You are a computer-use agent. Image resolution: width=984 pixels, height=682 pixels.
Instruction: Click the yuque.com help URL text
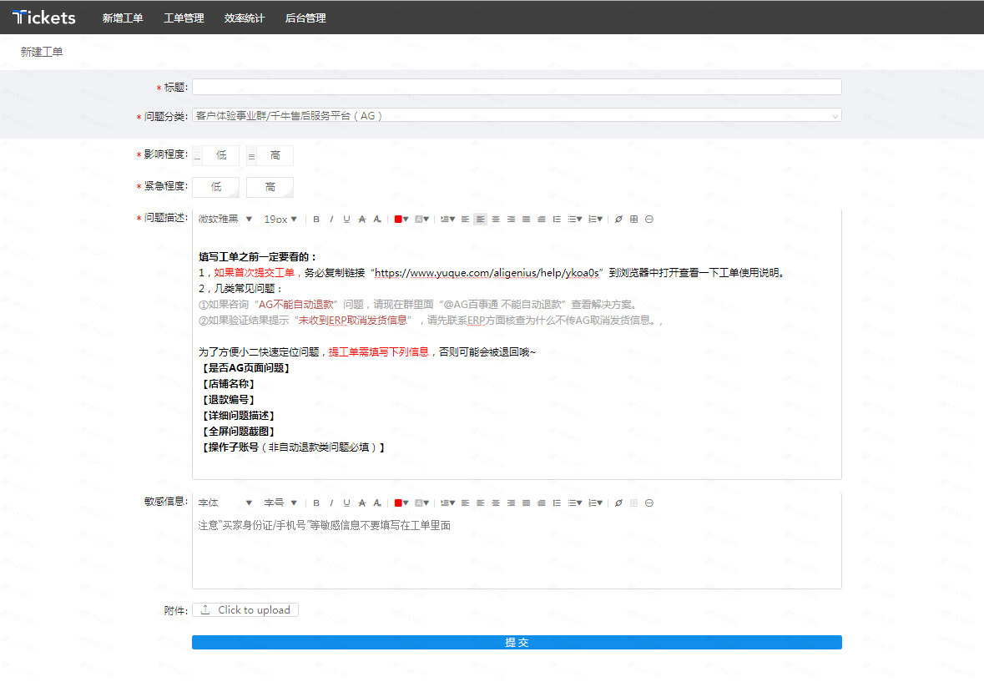click(x=487, y=272)
